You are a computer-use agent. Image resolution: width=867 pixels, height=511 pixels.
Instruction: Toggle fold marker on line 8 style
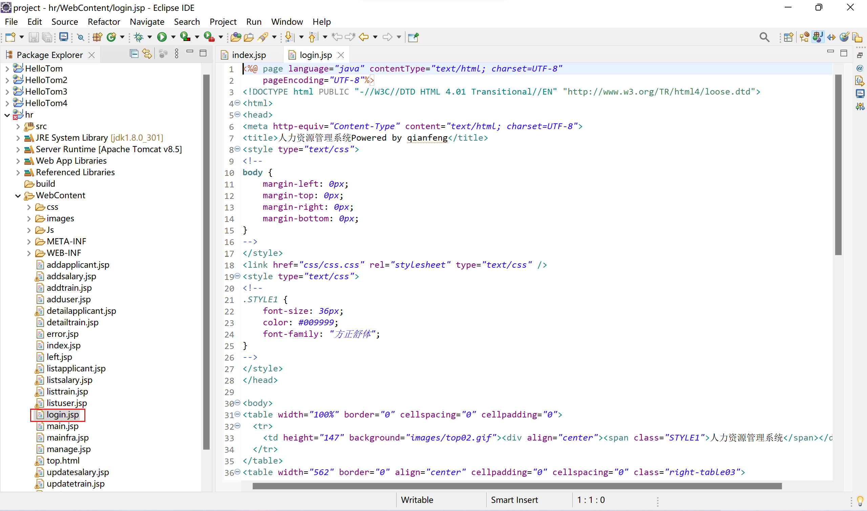click(x=237, y=149)
